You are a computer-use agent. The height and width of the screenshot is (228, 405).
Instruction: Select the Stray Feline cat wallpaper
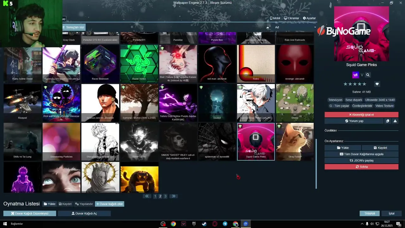tap(295, 142)
